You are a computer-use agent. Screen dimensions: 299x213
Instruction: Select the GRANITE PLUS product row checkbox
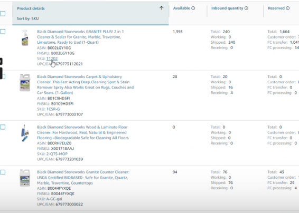[x=3, y=32]
